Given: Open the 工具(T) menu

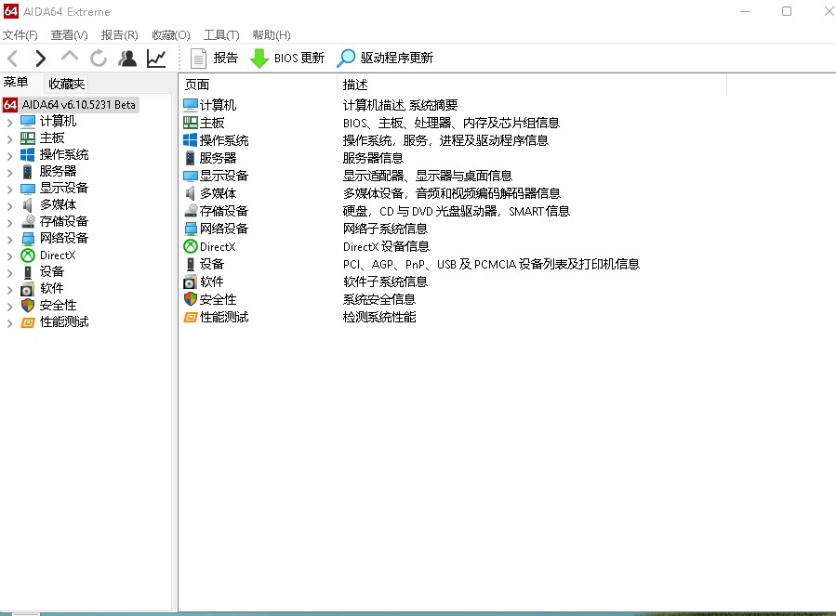Looking at the screenshot, I should 221,35.
